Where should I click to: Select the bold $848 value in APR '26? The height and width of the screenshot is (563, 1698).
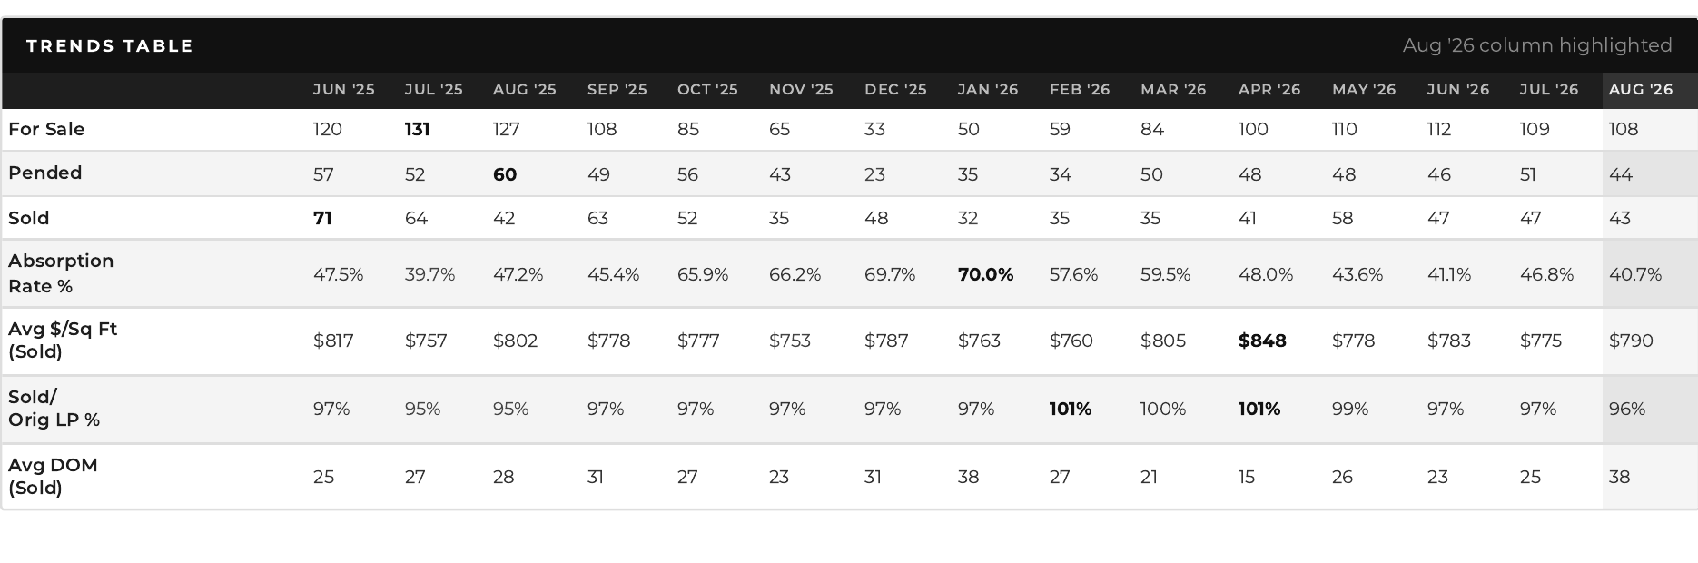pos(1262,341)
